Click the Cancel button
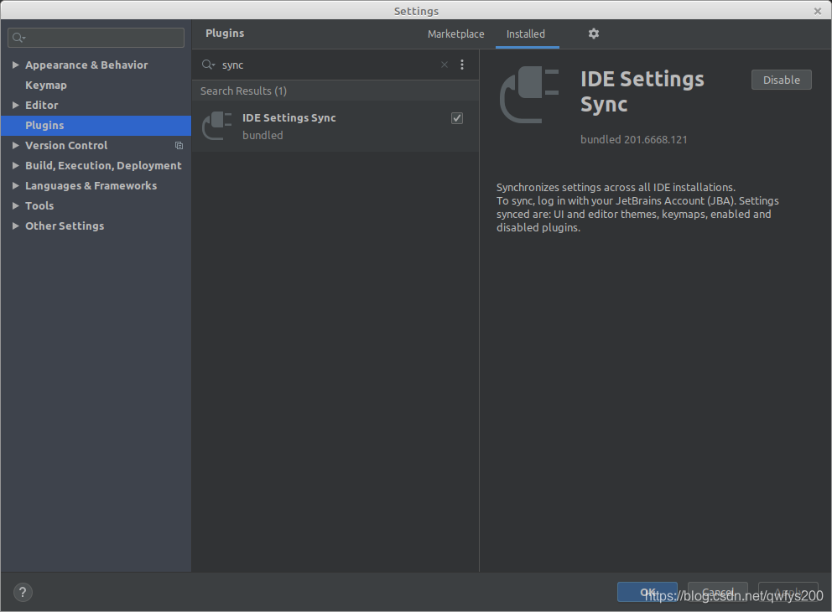 tap(717, 592)
